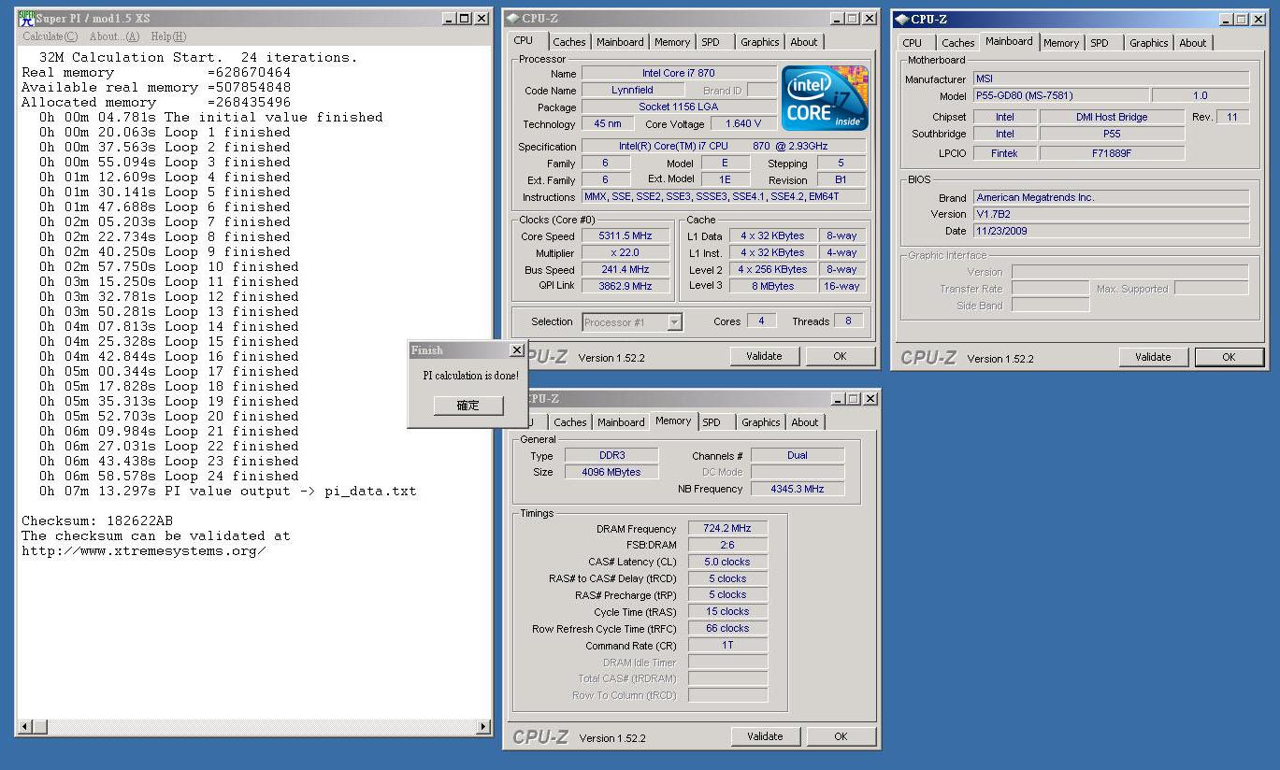
Task: Click the Checksum: 182622AB line
Action: (97, 520)
